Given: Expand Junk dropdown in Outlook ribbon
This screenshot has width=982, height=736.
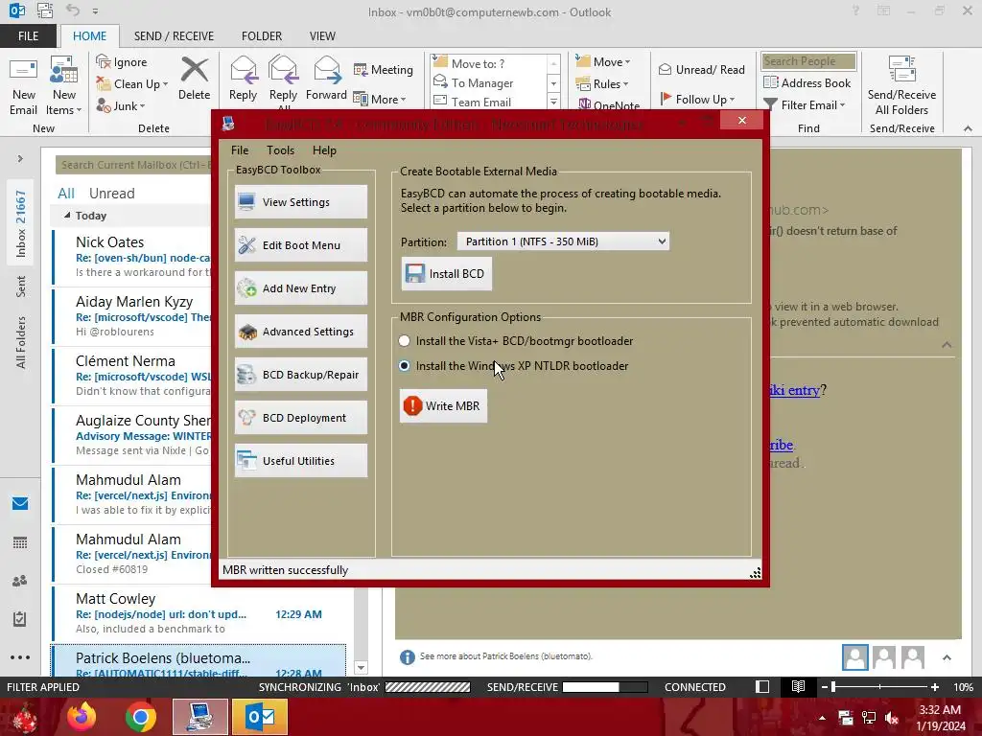Looking at the screenshot, I should (x=142, y=106).
